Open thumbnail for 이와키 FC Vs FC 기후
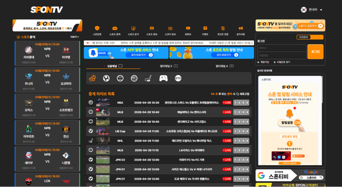The width and height of the screenshot is (342, 187). [x=103, y=160]
